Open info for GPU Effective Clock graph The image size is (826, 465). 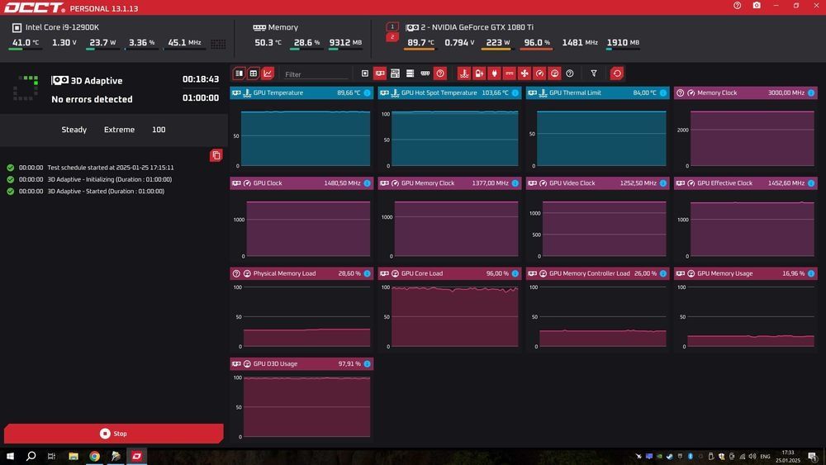coord(811,183)
